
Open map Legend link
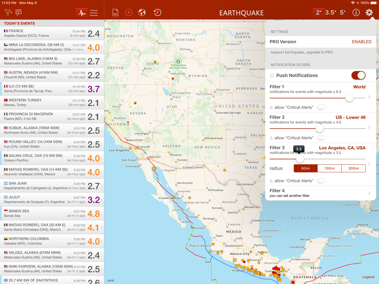pos(368,277)
